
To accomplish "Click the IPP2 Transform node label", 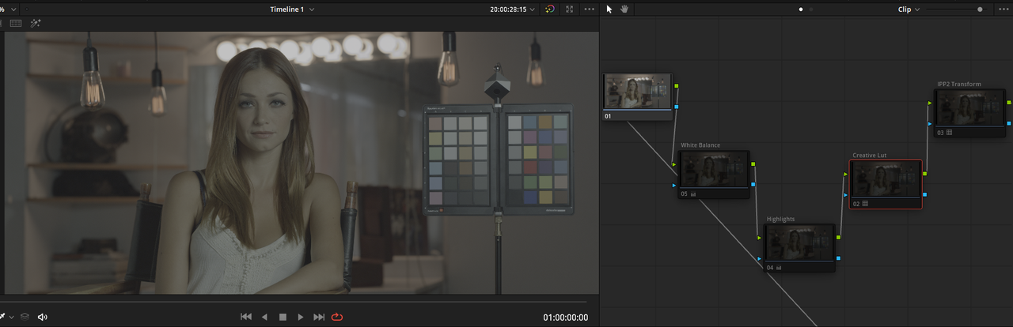I will pos(959,85).
